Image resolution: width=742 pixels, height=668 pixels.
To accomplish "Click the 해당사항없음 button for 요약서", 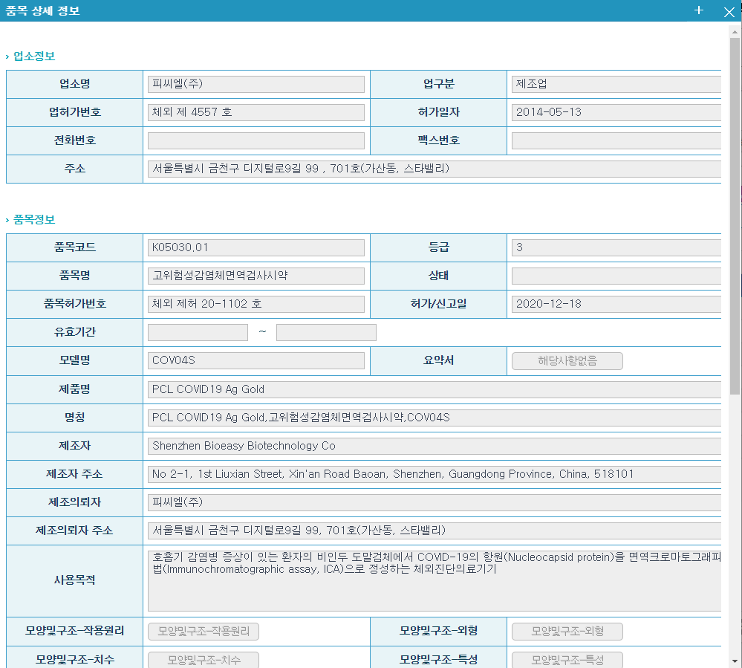I will 567,361.
